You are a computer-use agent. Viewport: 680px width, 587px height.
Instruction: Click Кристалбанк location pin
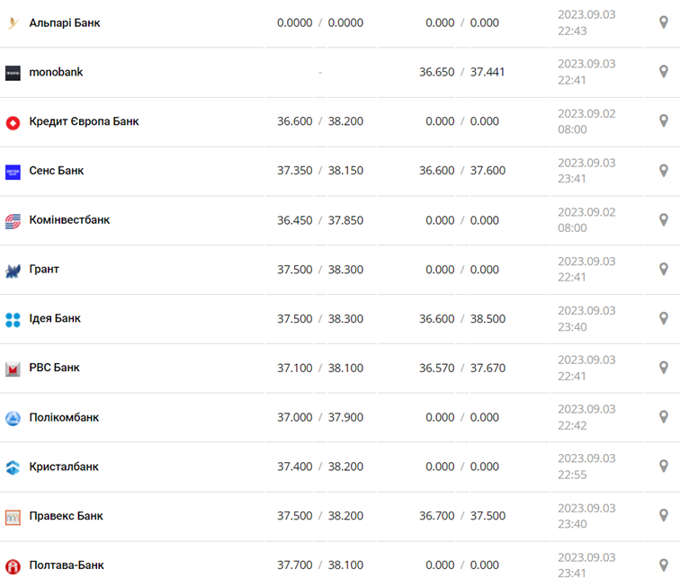pos(664,467)
